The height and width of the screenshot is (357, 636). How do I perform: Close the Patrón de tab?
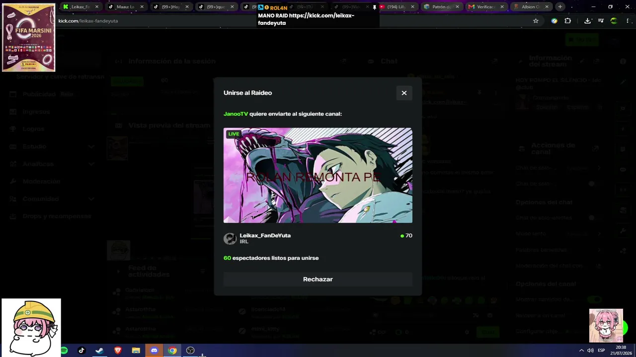(x=457, y=7)
